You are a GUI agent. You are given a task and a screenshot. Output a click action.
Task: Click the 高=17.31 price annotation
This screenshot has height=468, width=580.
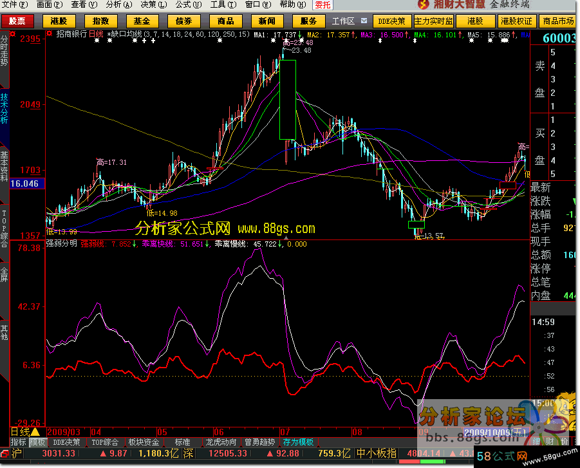pos(112,162)
